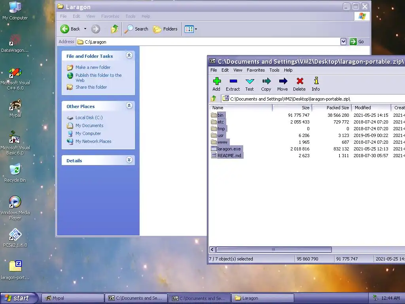
Task: Select the DataWagon desktop shortcut
Action: 15,44
